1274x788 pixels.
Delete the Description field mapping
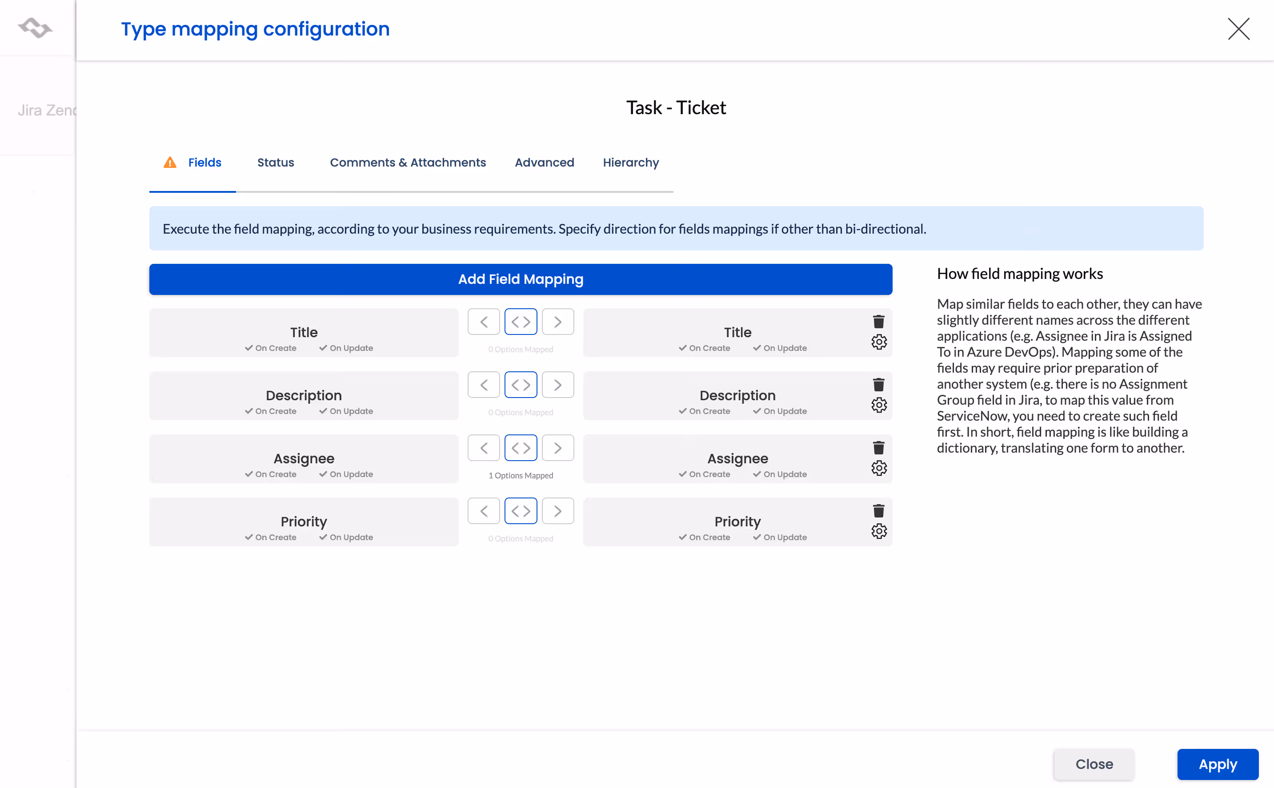879,385
